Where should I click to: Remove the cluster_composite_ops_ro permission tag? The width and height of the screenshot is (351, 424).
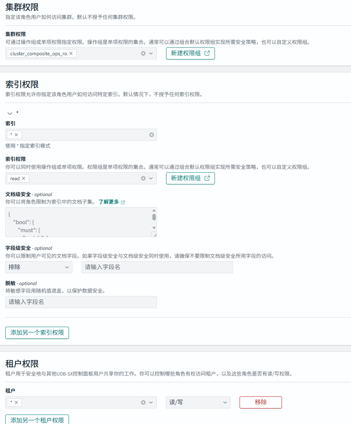pyautogui.click(x=70, y=53)
